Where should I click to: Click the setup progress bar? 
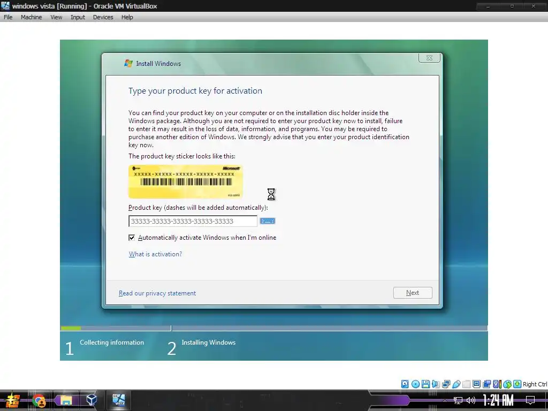point(274,328)
